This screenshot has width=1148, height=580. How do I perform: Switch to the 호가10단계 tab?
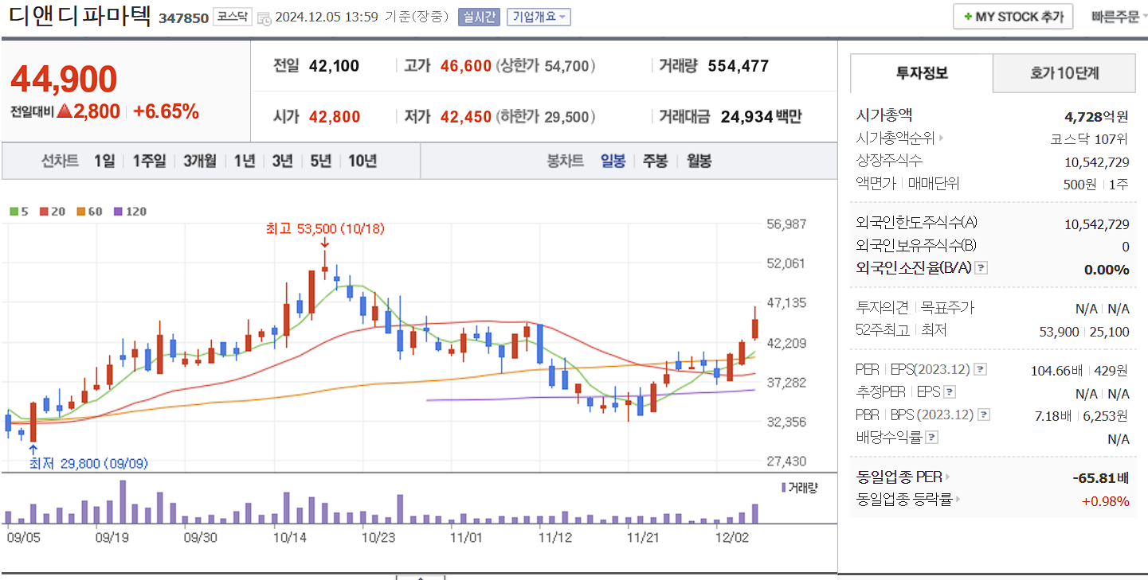(1064, 73)
